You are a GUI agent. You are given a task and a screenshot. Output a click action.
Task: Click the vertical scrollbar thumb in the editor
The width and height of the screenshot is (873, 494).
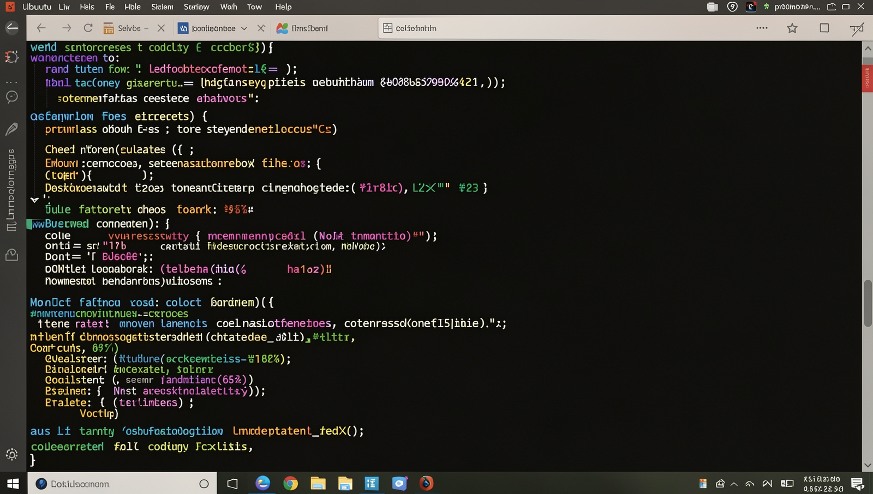pos(868,303)
